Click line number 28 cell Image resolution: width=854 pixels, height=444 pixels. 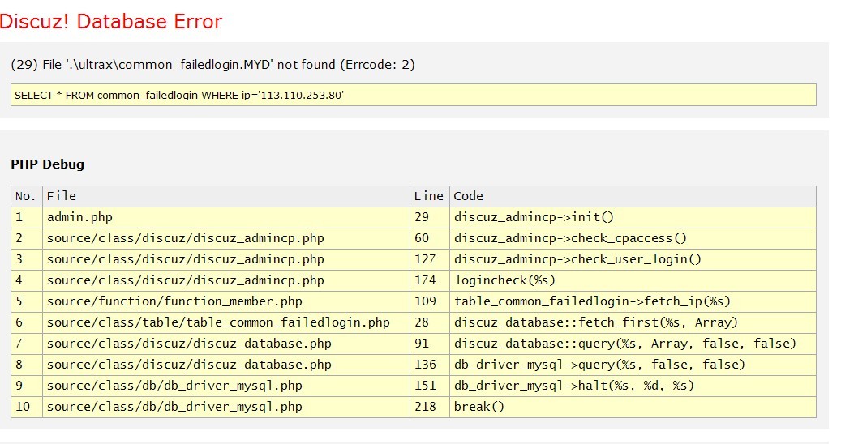point(430,322)
